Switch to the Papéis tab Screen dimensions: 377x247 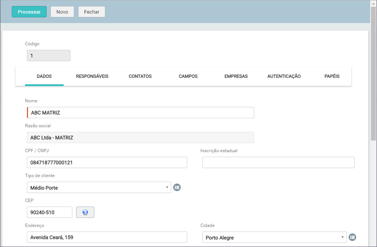pos(332,76)
